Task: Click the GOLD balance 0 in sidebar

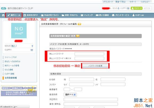Action: pos(32,46)
